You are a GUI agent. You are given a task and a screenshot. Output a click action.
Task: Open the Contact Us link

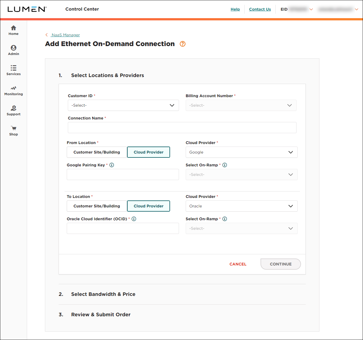click(x=260, y=9)
